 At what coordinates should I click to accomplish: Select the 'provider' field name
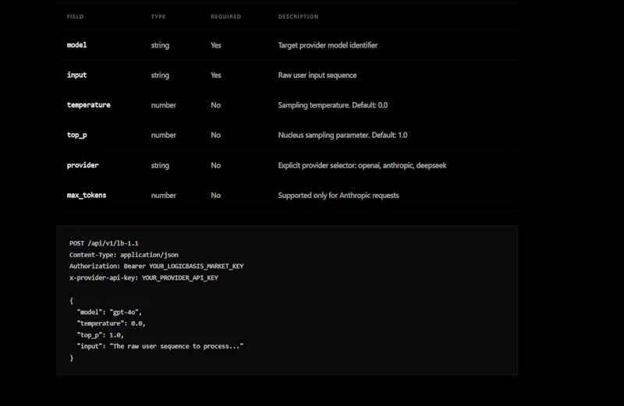(83, 165)
